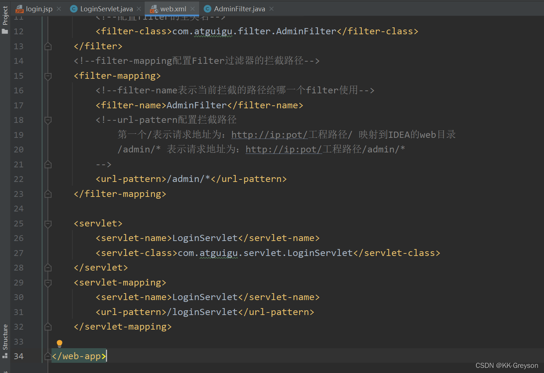
Task: Open the http://ip:pot/ link on line 20
Action: (284, 149)
